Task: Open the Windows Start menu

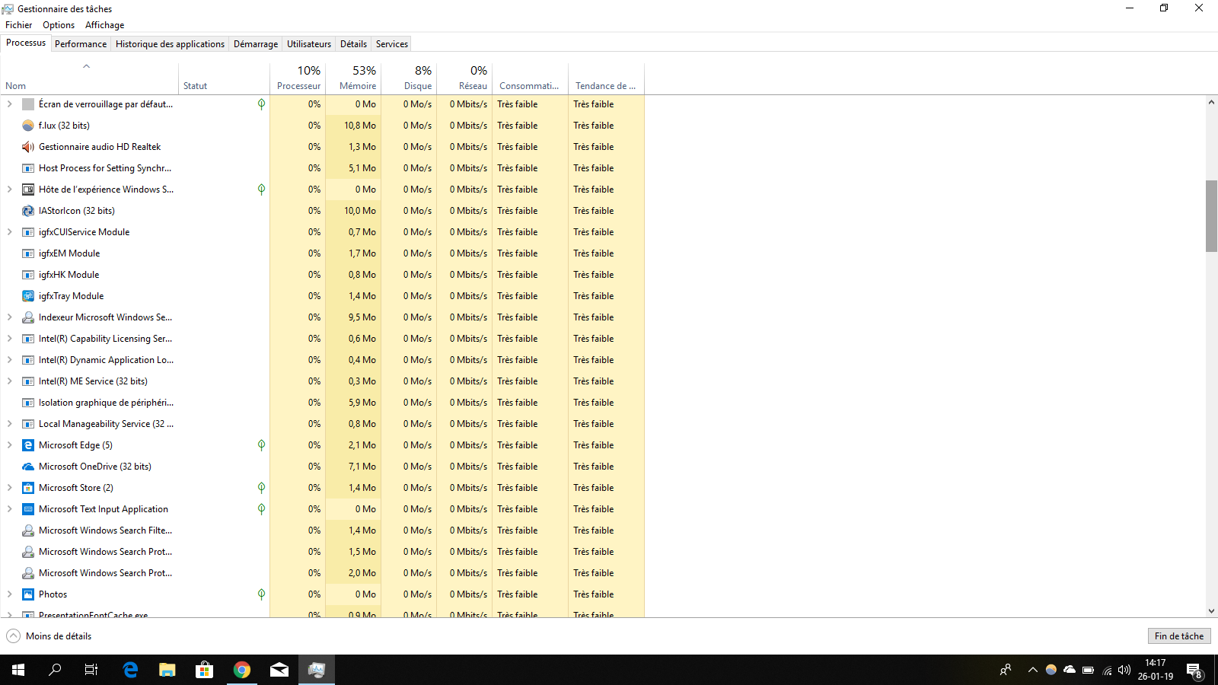Action: (18, 670)
